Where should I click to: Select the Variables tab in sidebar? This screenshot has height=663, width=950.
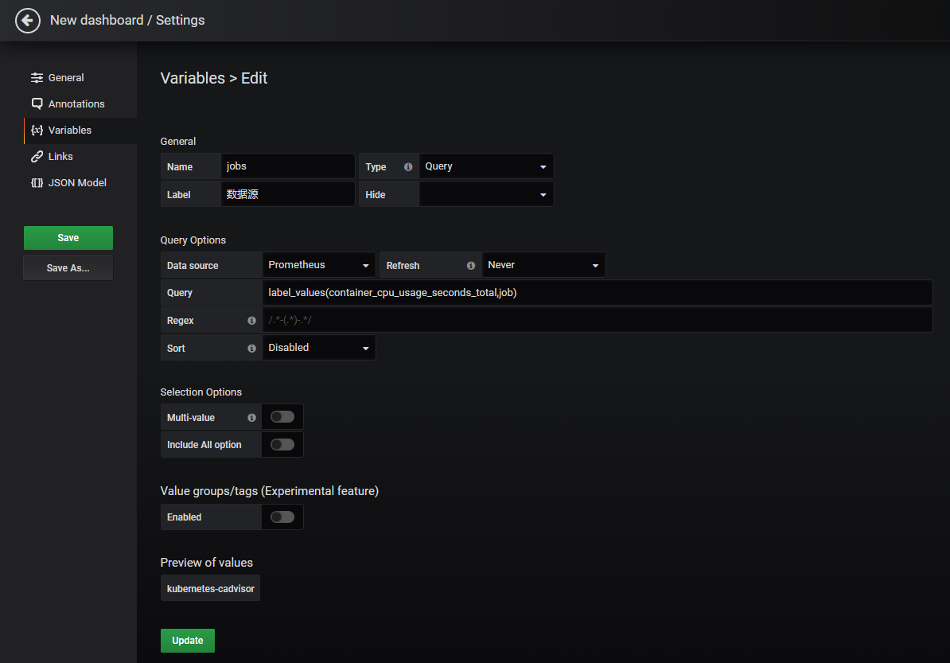tap(70, 131)
